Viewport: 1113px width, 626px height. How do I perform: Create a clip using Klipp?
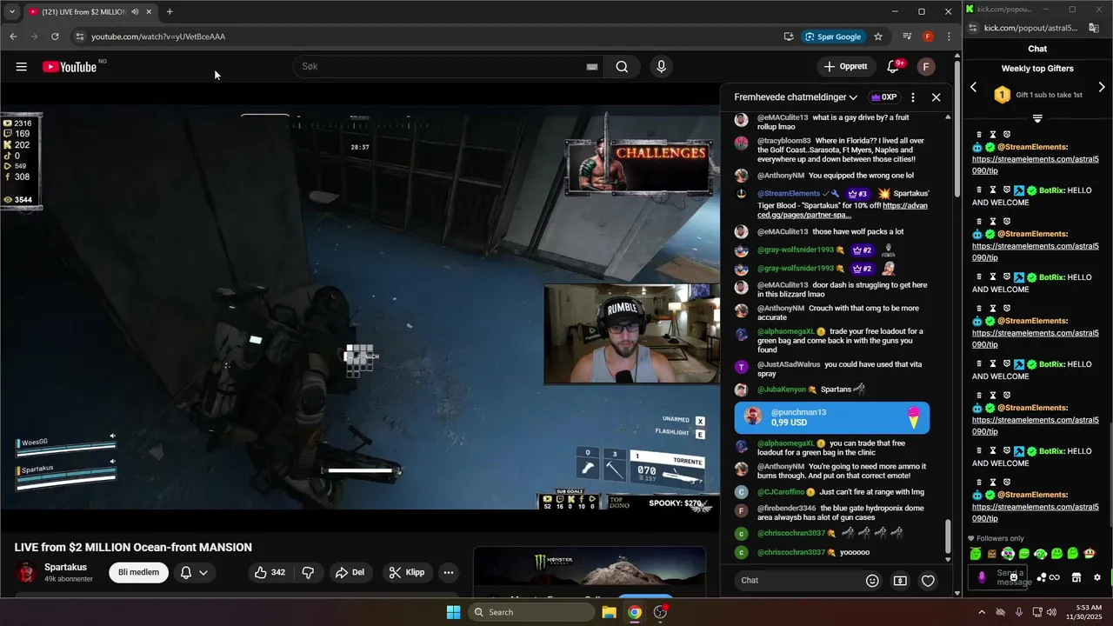coord(407,572)
